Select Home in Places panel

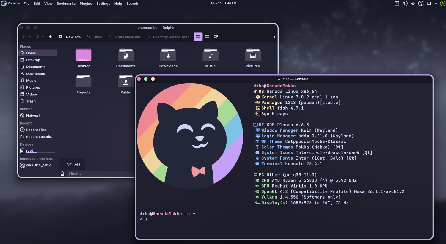pos(37,53)
